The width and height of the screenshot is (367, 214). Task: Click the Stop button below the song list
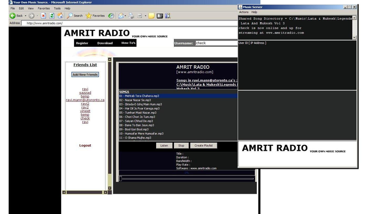(181, 145)
